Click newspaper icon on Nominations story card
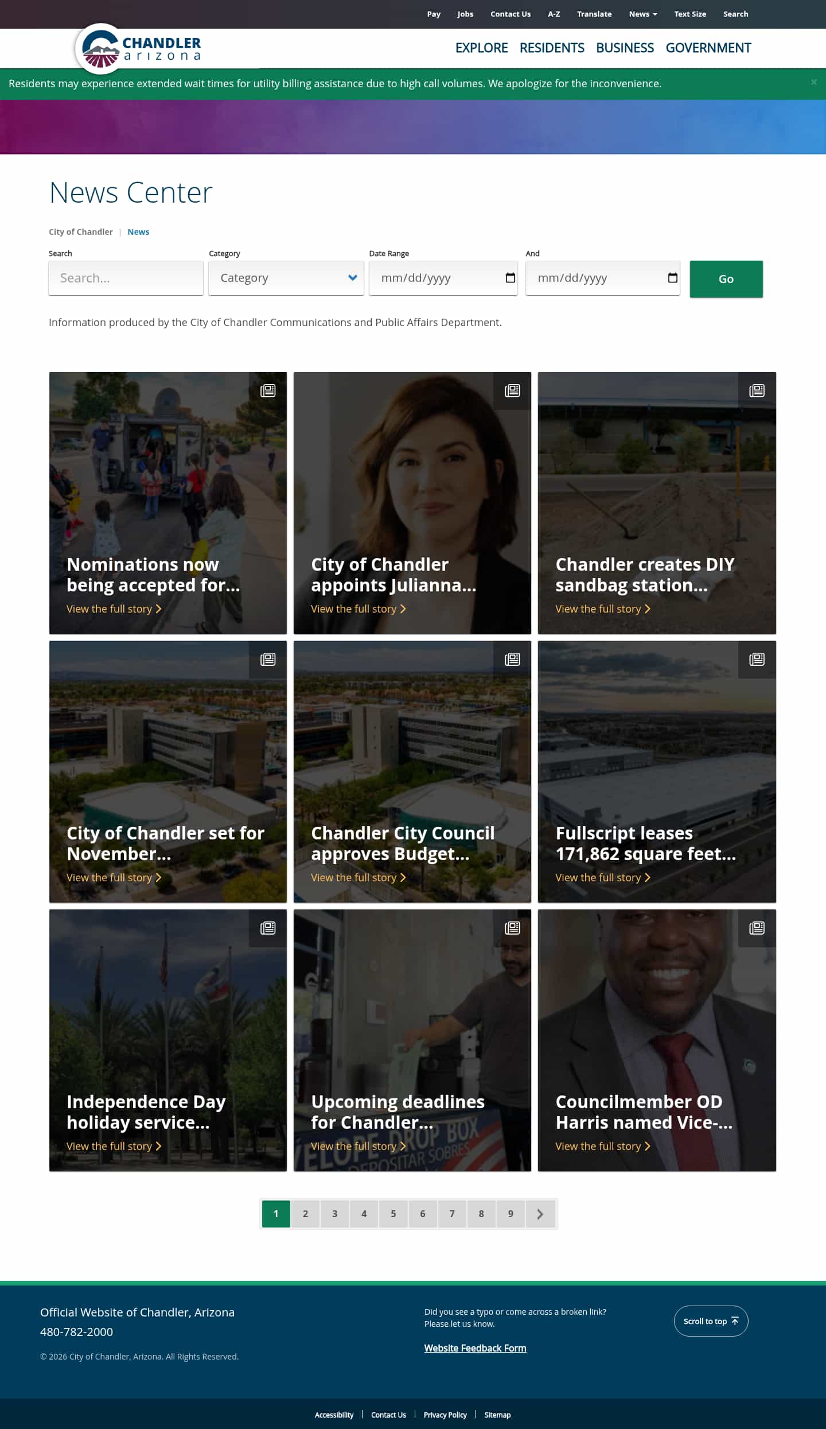The height and width of the screenshot is (1429, 826). point(268,391)
